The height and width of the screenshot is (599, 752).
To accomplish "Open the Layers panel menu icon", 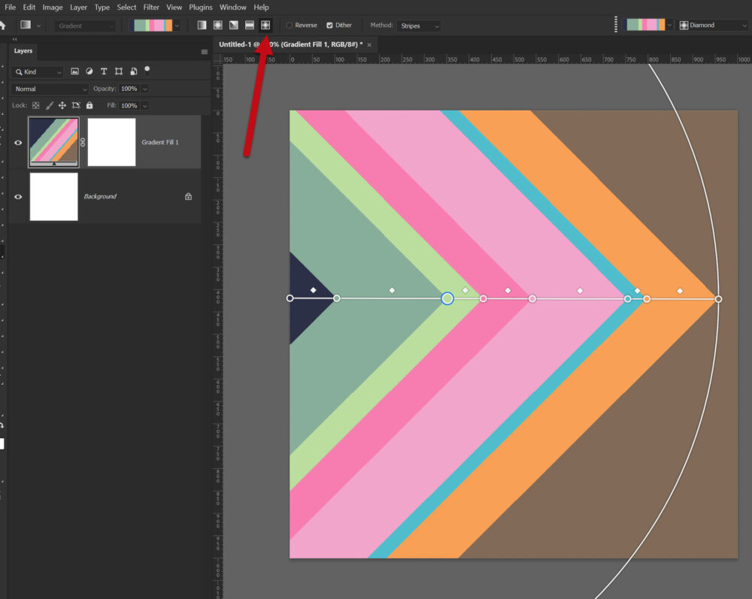I will tap(205, 52).
